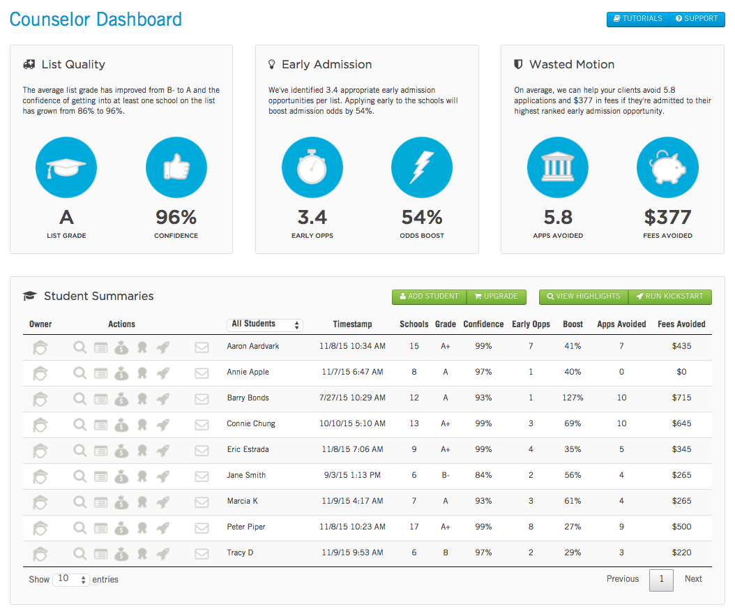
Task: Sort by the Early Opps column header
Action: tap(531, 324)
